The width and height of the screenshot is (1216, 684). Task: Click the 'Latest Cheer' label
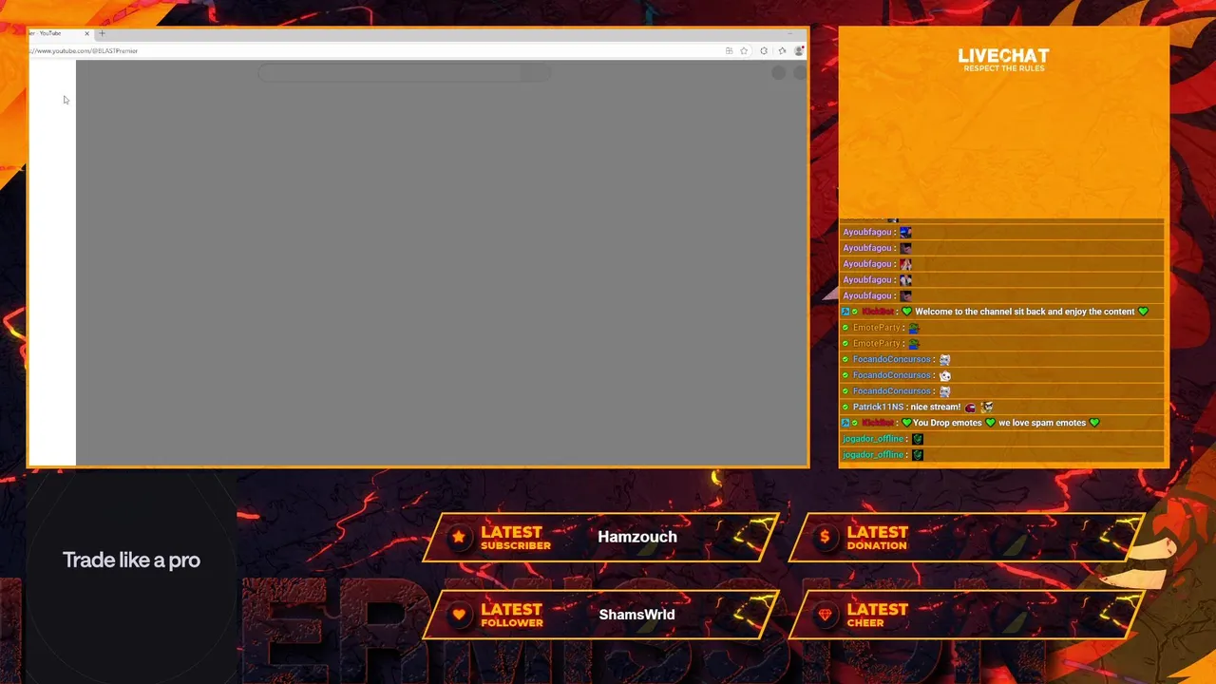point(878,615)
